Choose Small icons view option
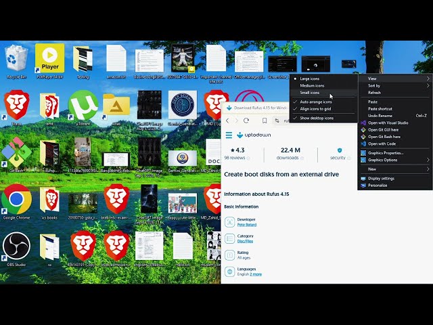The image size is (433, 325). [x=323, y=93]
